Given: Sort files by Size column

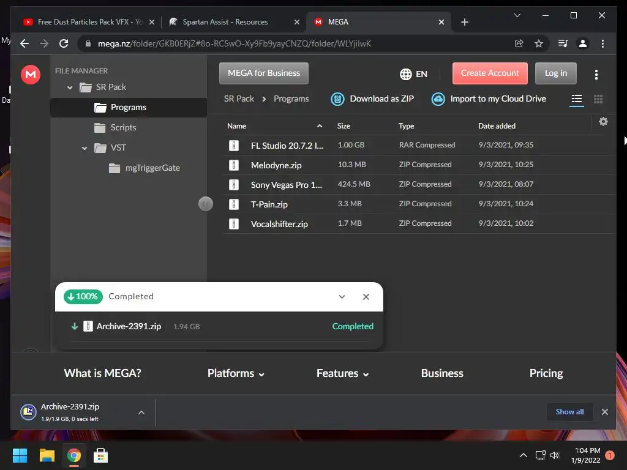Looking at the screenshot, I should [344, 126].
